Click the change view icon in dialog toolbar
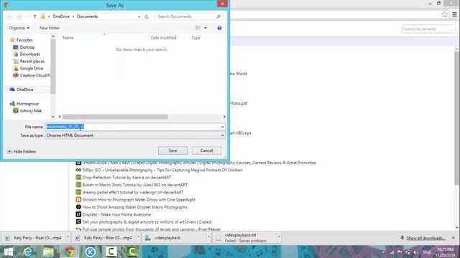Image resolution: width=460 pixels, height=258 pixels. 198,28
